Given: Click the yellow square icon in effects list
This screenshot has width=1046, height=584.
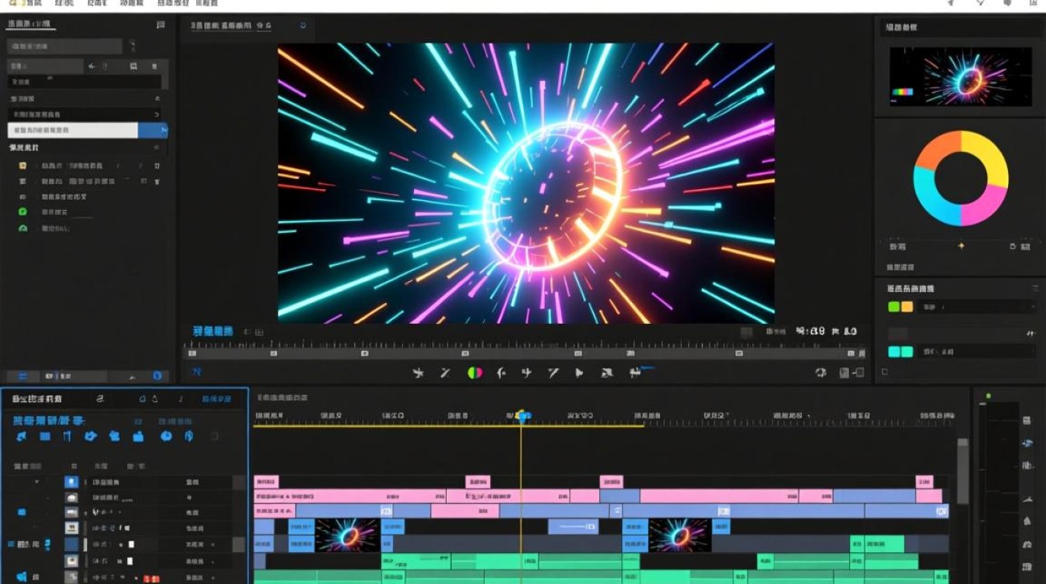Looking at the screenshot, I should pos(23,166).
